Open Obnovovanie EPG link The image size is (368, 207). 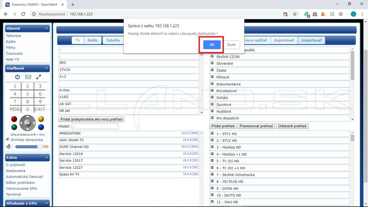[21, 188]
